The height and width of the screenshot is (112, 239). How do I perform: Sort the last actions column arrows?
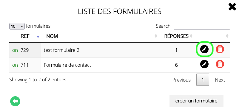click(x=227, y=36)
